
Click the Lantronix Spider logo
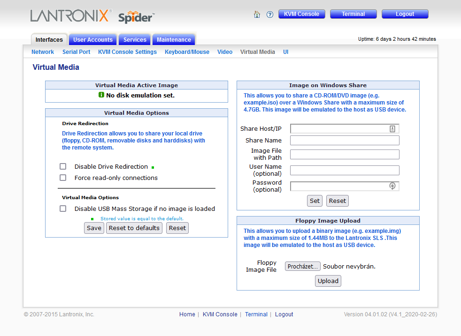coord(92,16)
